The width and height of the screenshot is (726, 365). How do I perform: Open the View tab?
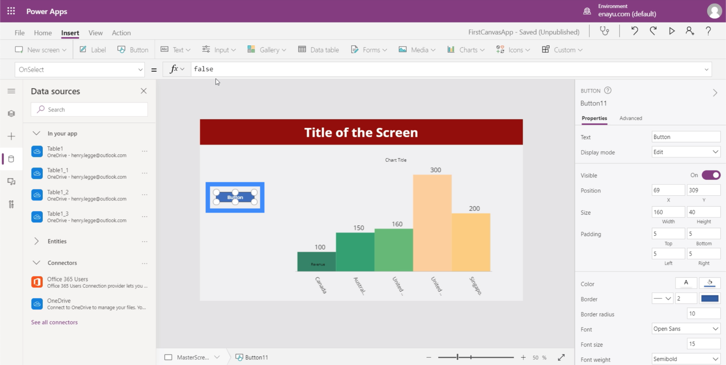(x=96, y=33)
